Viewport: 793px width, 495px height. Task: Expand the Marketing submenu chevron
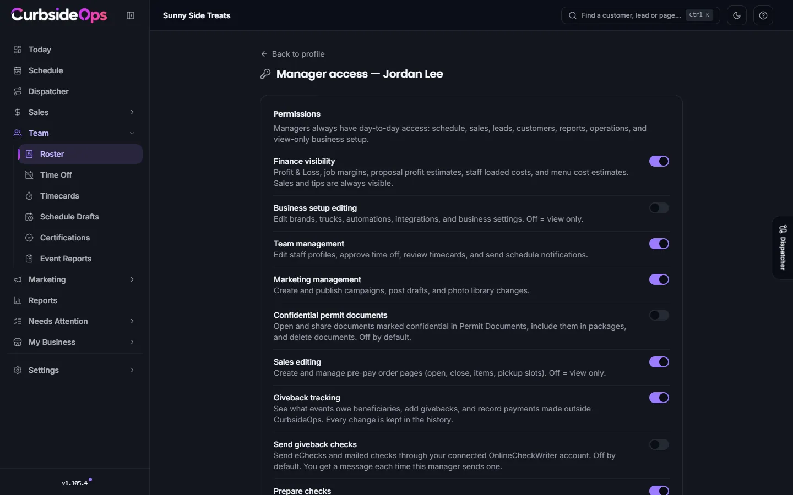tap(132, 279)
